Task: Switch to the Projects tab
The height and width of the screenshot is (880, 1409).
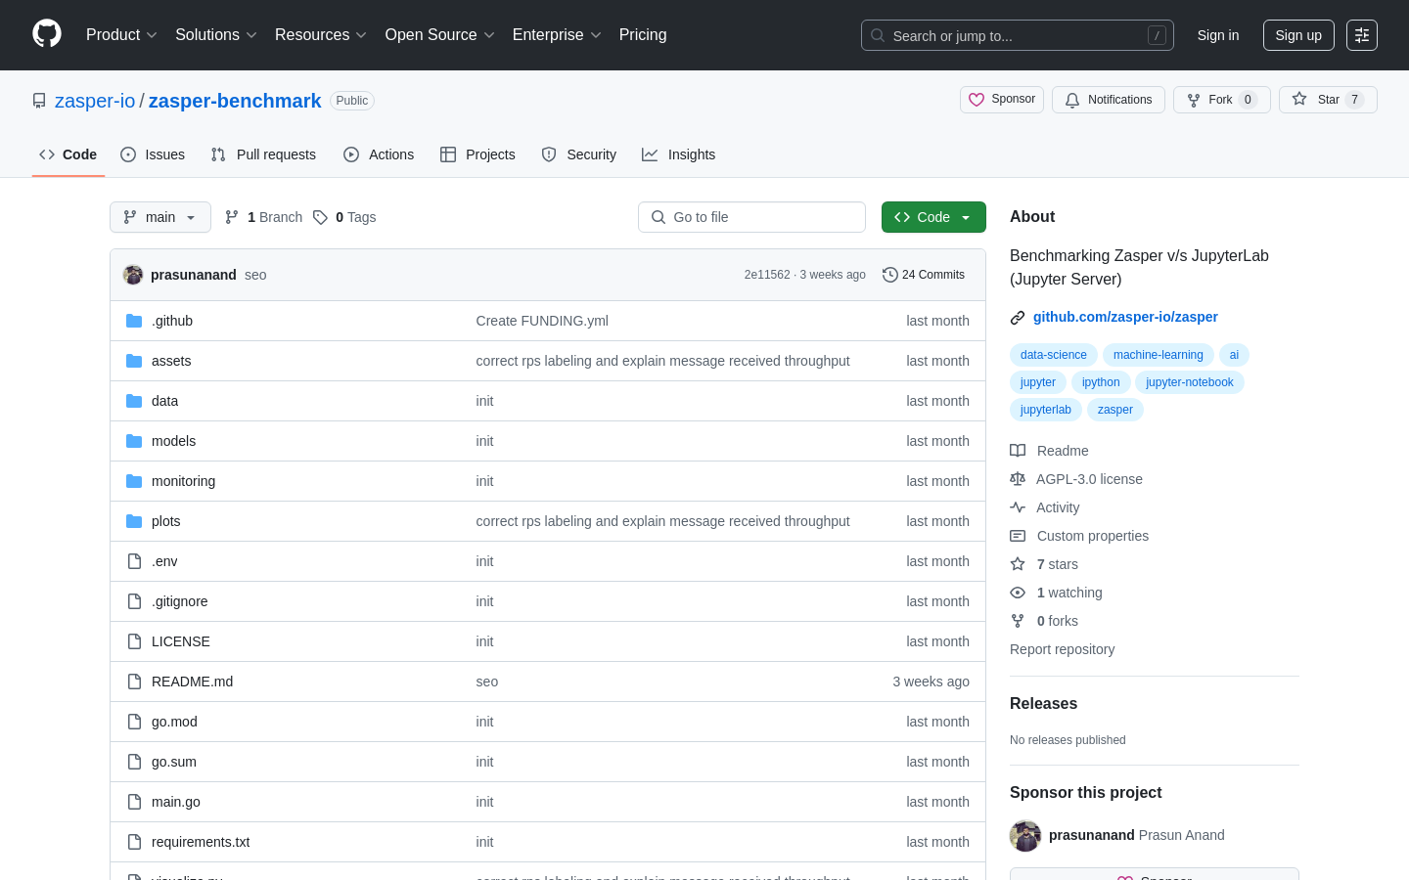Action: coord(477,154)
